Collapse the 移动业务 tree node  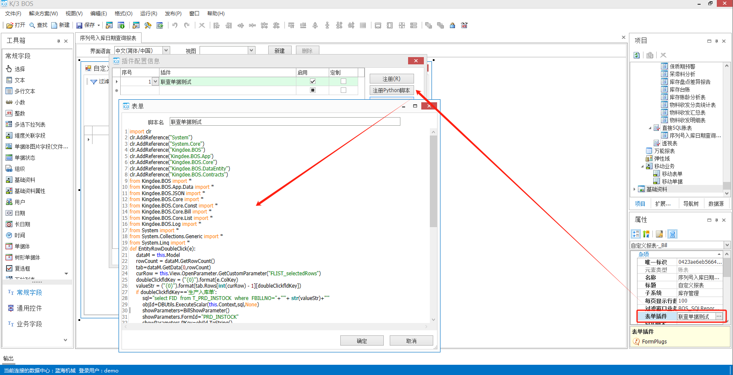[x=642, y=166]
